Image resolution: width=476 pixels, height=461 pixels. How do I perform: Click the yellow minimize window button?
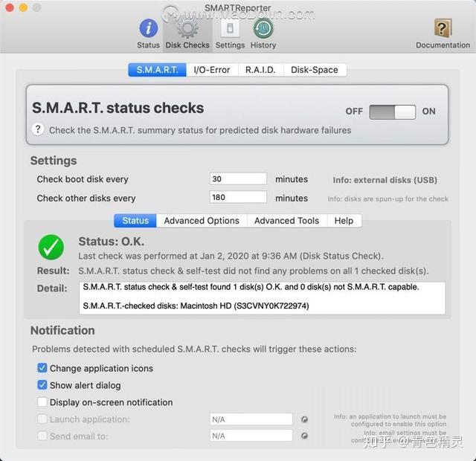pyautogui.click(x=23, y=7)
